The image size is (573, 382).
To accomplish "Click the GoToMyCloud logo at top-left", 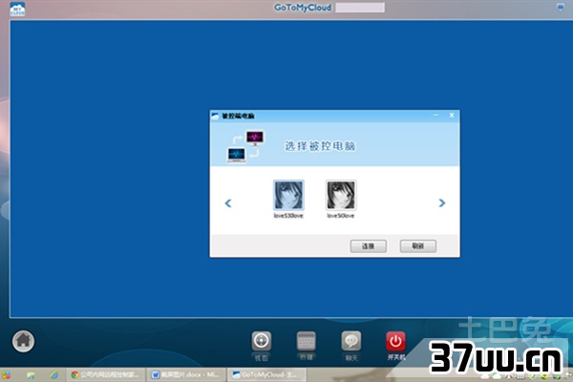I will (17, 9).
